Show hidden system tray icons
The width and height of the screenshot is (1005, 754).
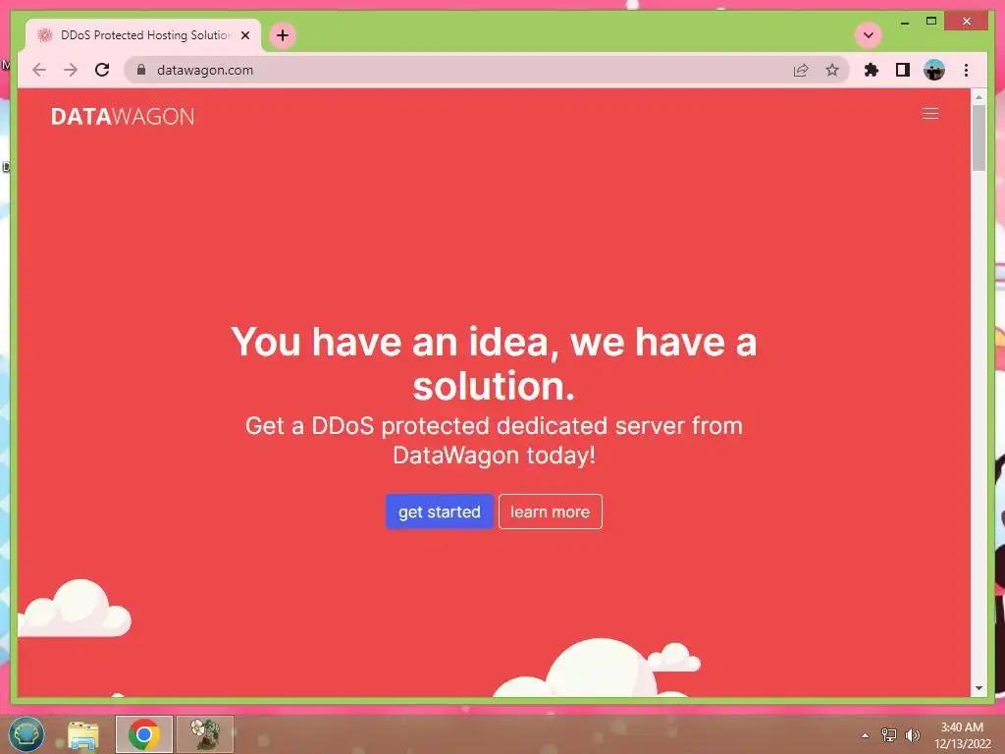pyautogui.click(x=865, y=735)
